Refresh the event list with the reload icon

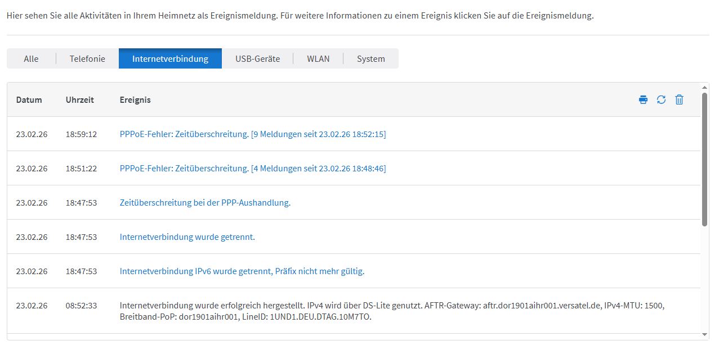[x=661, y=100]
